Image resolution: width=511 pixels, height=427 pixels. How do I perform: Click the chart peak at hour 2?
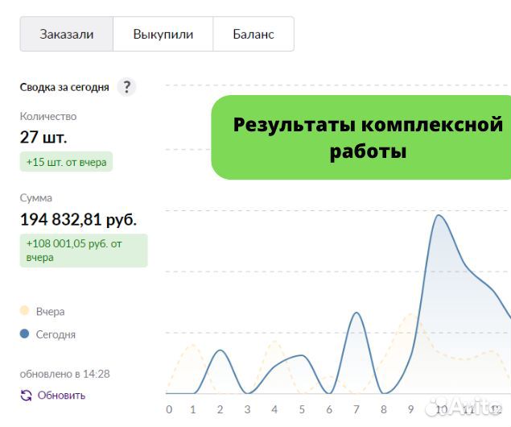pyautogui.click(x=220, y=350)
